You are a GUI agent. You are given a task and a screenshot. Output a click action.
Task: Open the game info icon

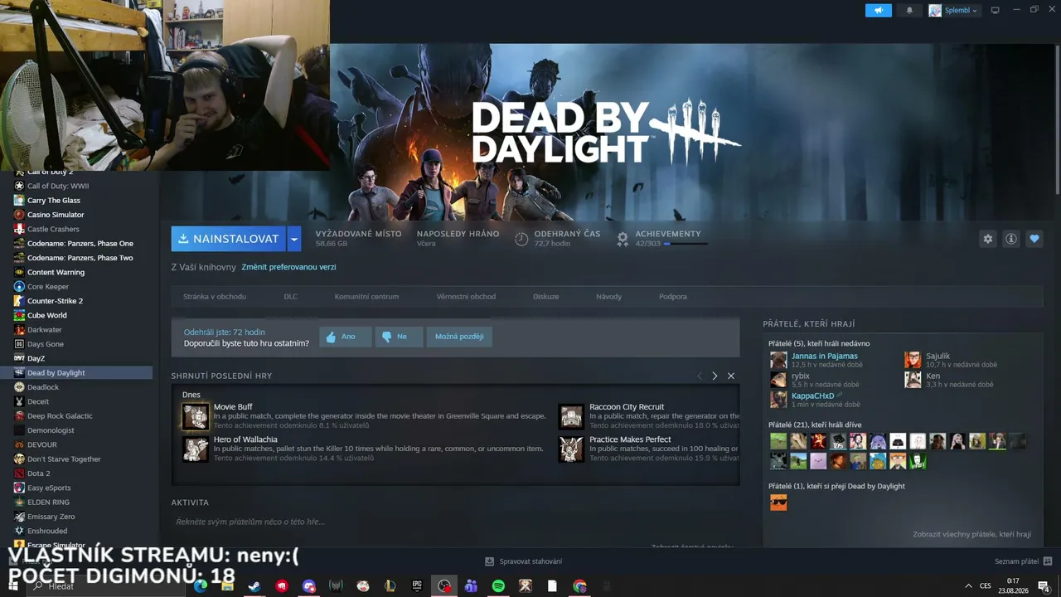tap(1011, 239)
